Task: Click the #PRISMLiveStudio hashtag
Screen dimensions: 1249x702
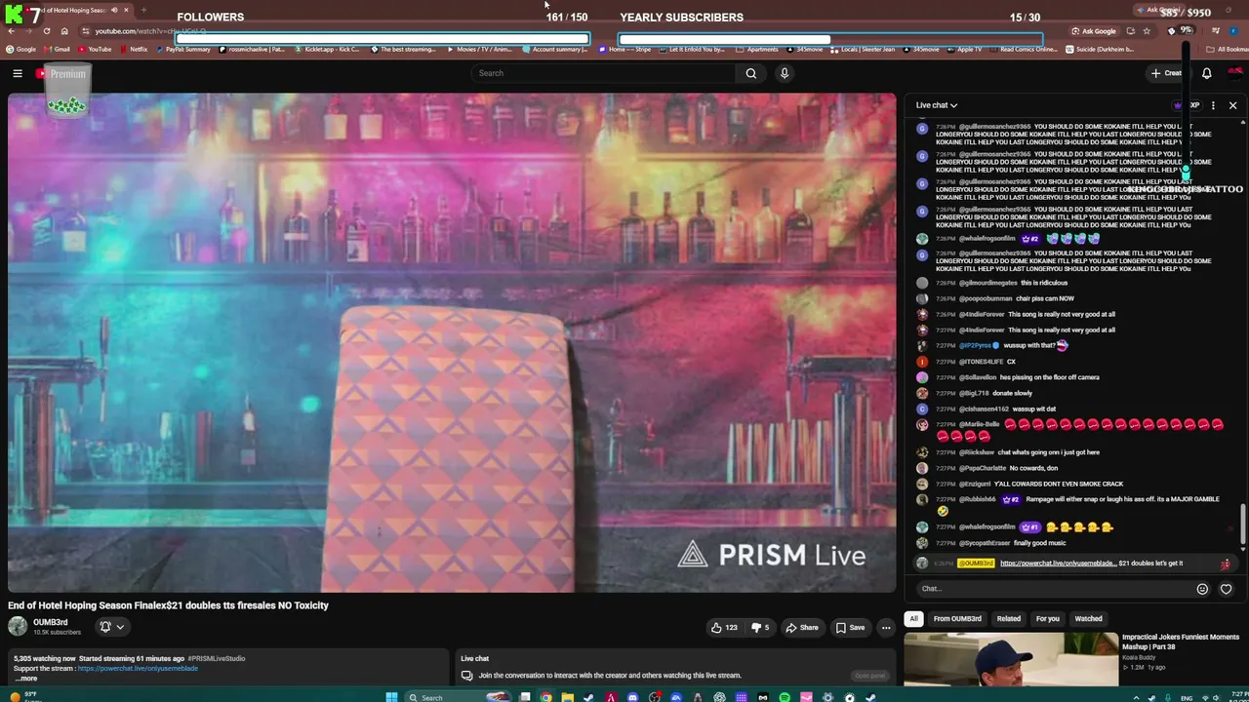Action: pyautogui.click(x=217, y=659)
